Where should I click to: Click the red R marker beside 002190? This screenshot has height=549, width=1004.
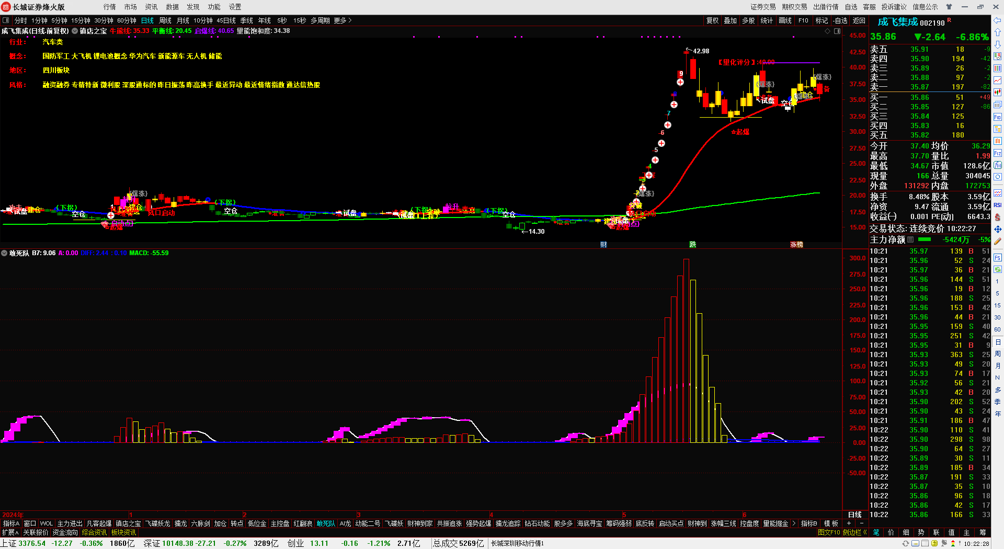(x=949, y=20)
